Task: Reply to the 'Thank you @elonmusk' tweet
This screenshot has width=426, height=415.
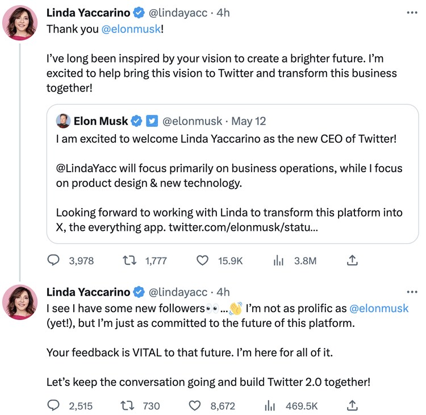Action: (54, 260)
